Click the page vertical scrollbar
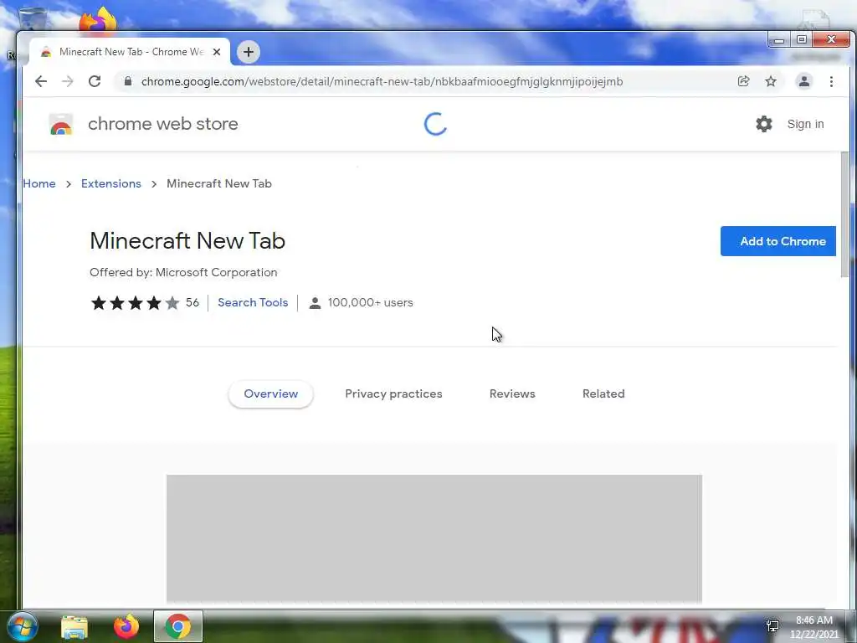This screenshot has height=643, width=857. tap(845, 215)
